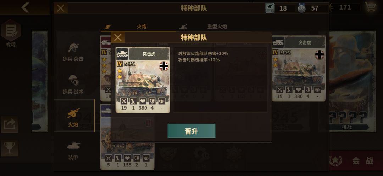The width and height of the screenshot is (383, 176).
Task: Click the 晋升 promote button
Action: click(x=191, y=131)
